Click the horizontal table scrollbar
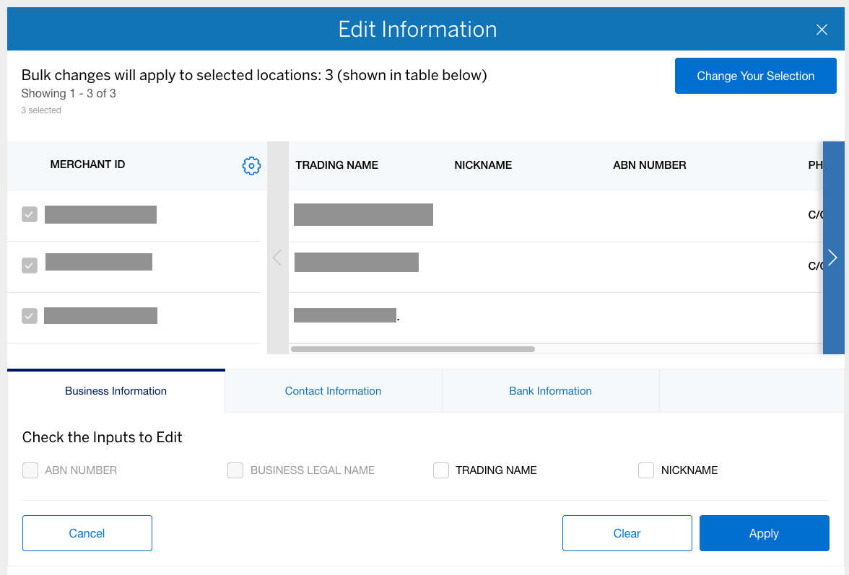 [x=413, y=349]
